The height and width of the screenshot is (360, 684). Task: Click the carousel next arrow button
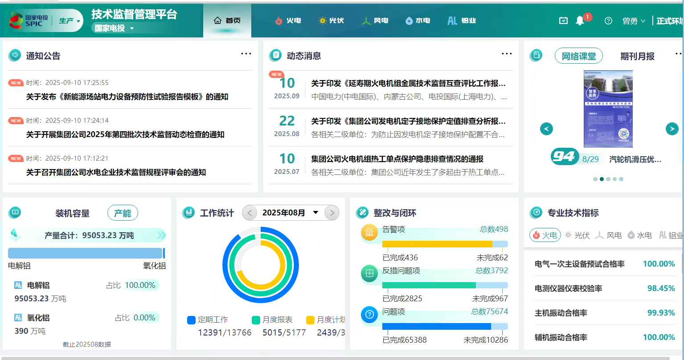672,129
